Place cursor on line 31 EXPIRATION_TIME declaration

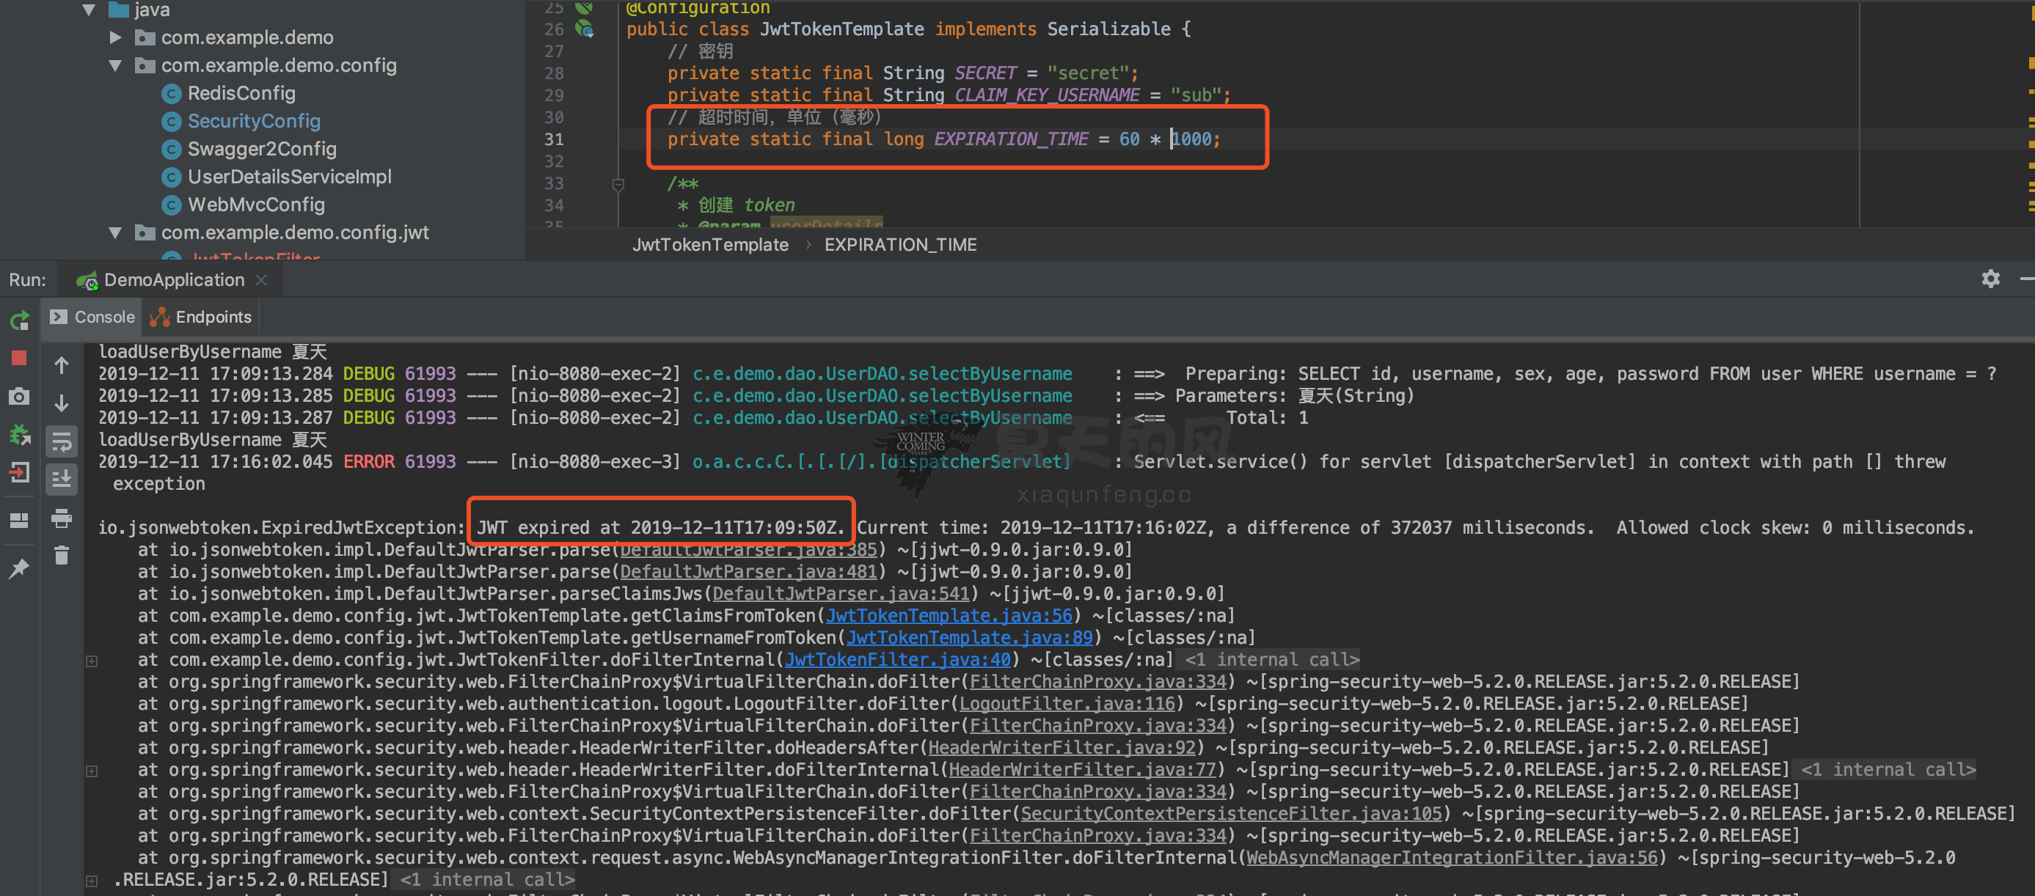point(944,139)
